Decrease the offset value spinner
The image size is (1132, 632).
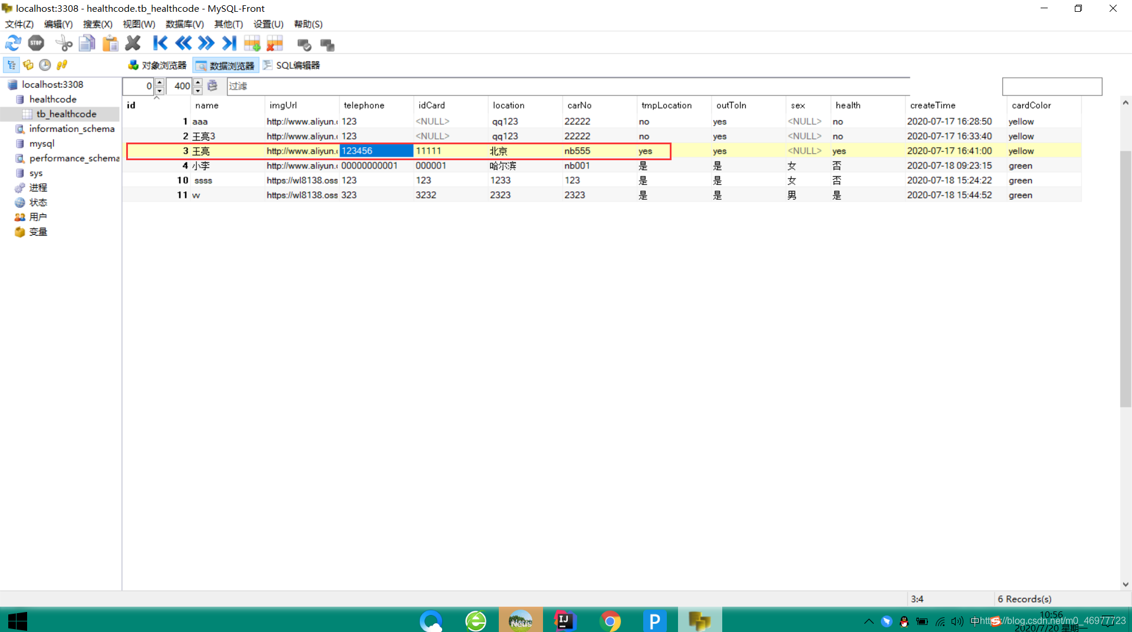159,90
